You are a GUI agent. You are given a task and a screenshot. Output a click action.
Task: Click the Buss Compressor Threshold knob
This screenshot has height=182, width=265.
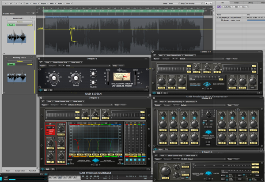point(172,82)
